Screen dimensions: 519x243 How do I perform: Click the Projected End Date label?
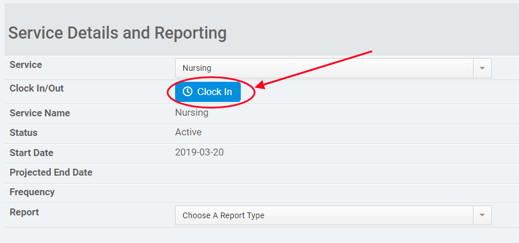tap(51, 173)
